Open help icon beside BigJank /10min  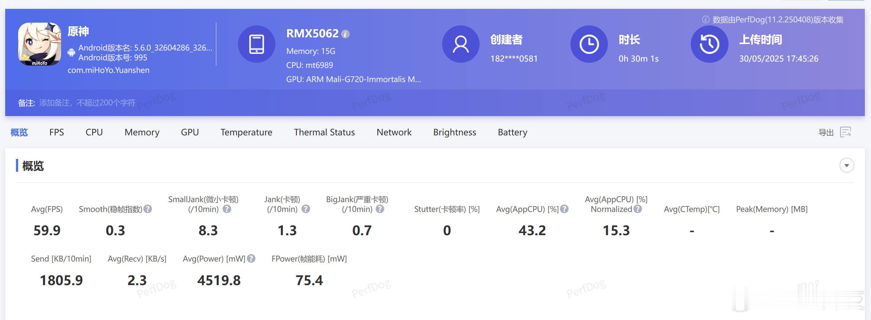coord(380,209)
